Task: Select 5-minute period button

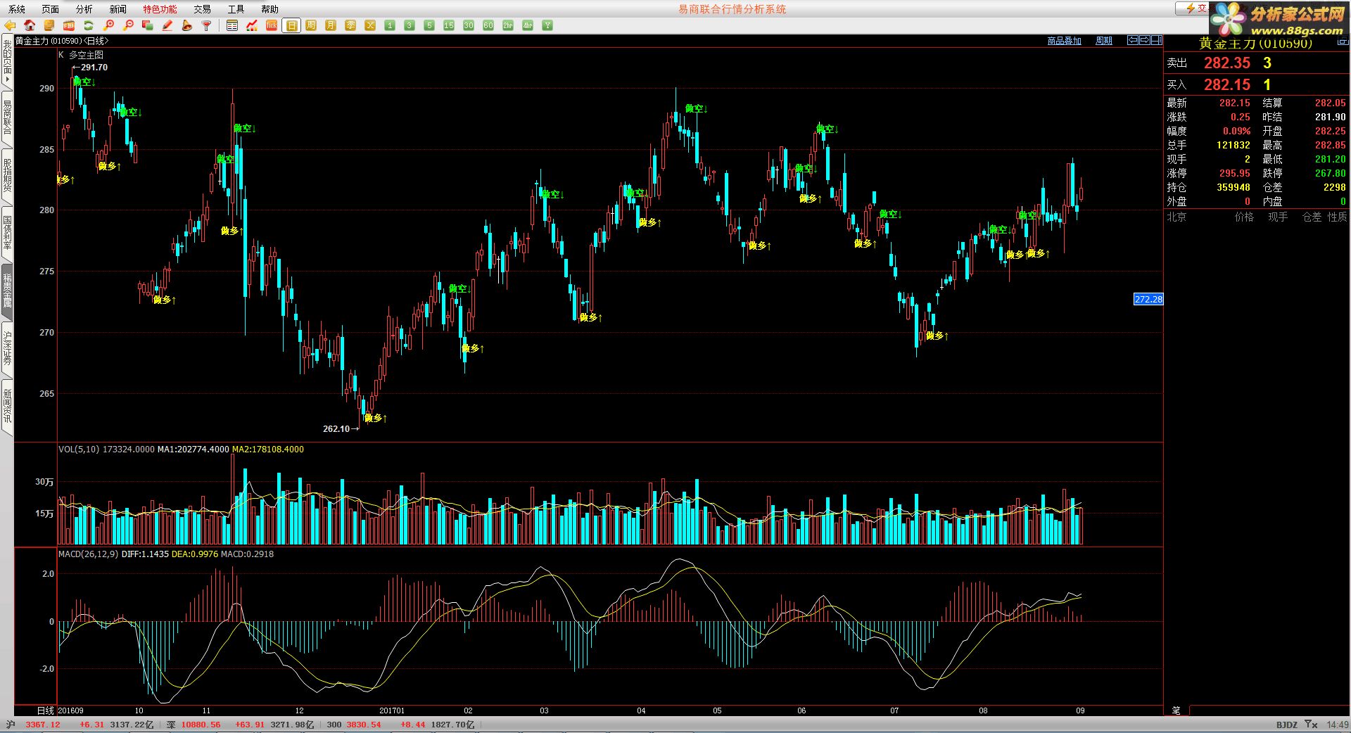Action: coord(429,25)
